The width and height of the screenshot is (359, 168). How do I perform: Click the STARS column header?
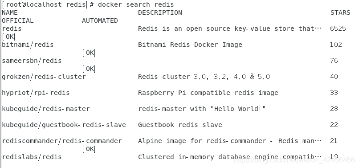[x=340, y=12]
